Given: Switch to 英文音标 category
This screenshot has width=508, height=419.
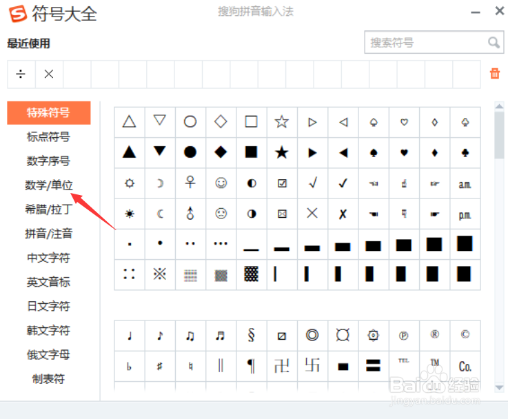Looking at the screenshot, I should point(49,282).
